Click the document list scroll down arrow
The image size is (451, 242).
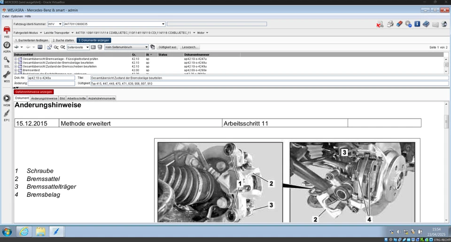[446, 71]
